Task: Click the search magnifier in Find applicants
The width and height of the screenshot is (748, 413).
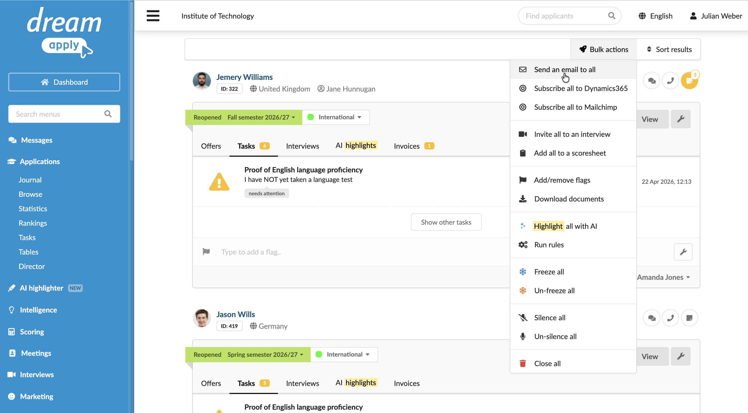Action: click(611, 16)
